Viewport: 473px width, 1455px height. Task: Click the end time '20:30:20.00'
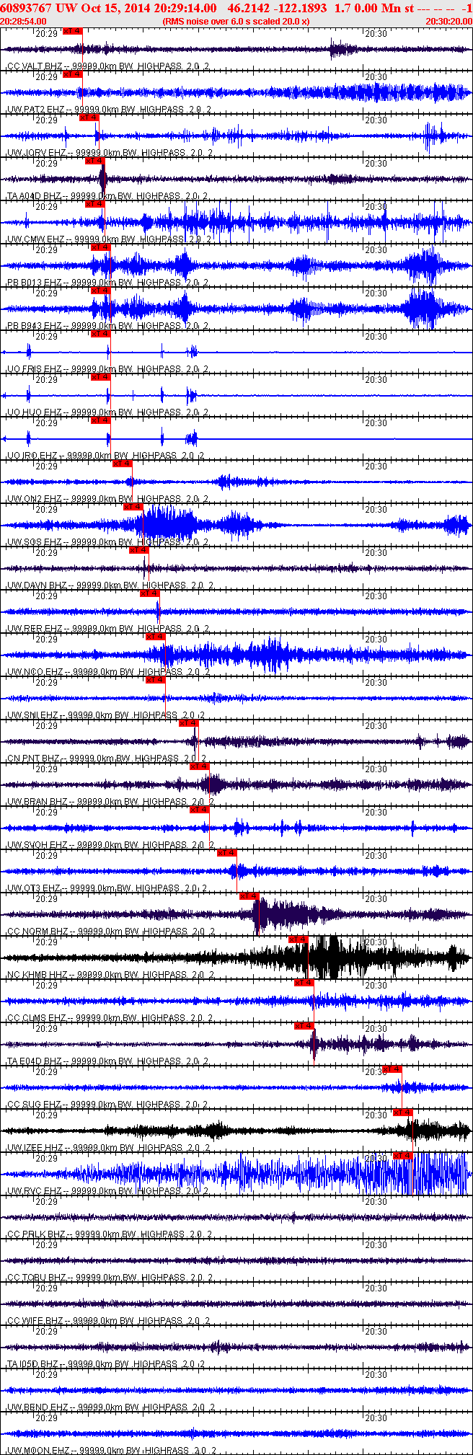point(449,22)
